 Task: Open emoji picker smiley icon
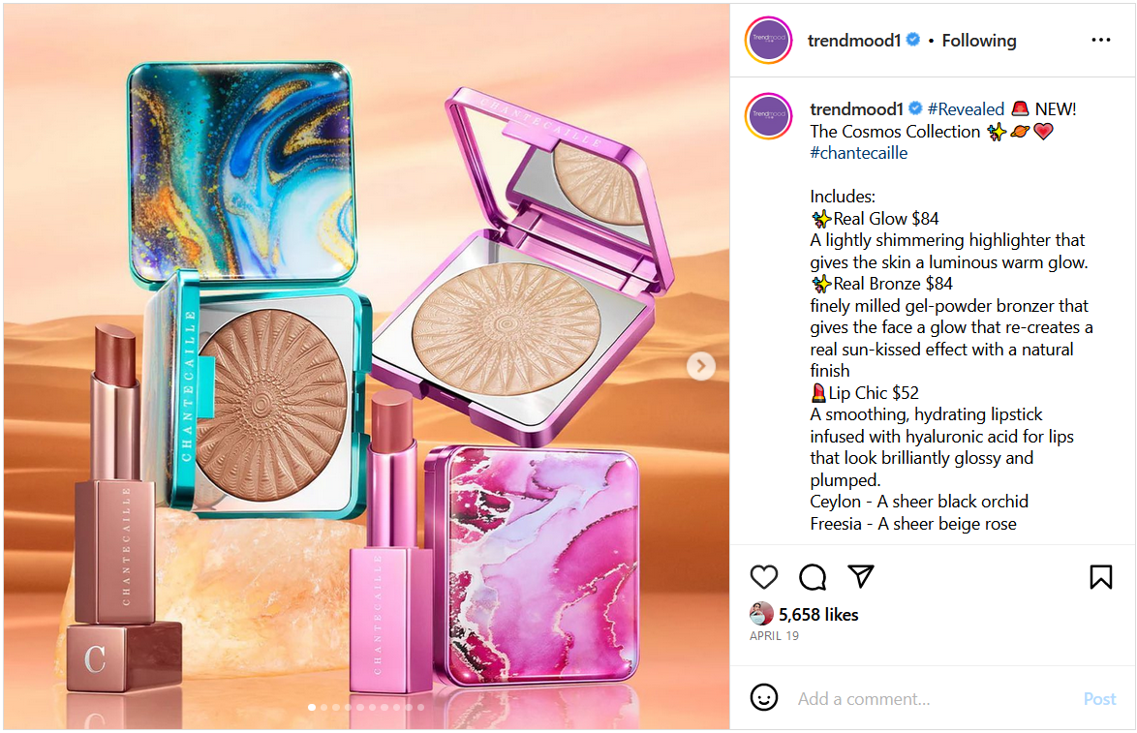(763, 697)
